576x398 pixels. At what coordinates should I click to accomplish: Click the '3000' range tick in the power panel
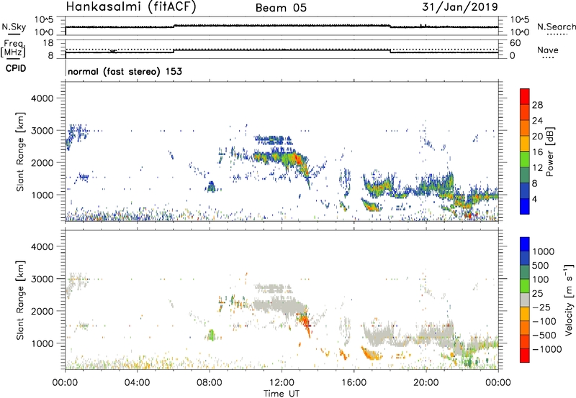point(42,131)
